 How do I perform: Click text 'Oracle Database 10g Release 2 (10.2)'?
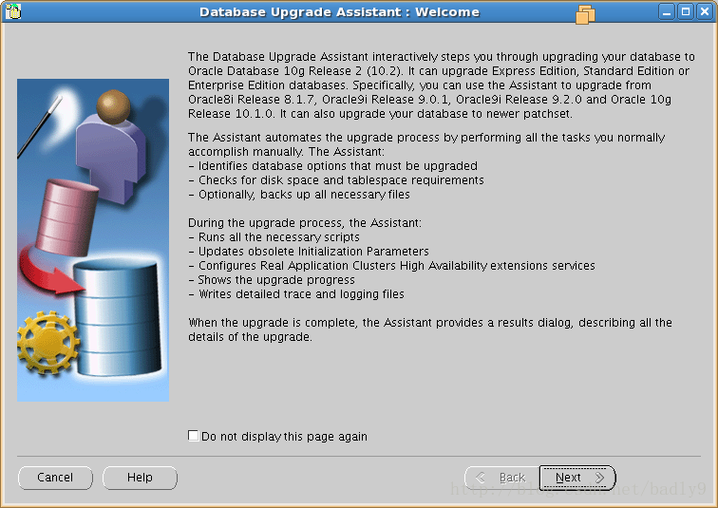click(294, 71)
